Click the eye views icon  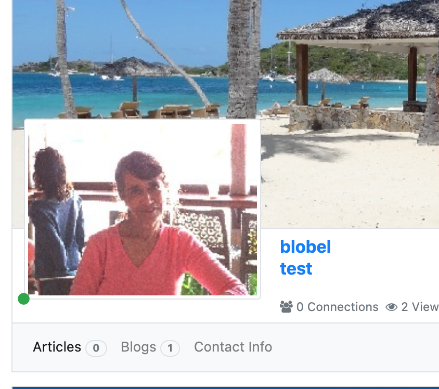click(391, 307)
